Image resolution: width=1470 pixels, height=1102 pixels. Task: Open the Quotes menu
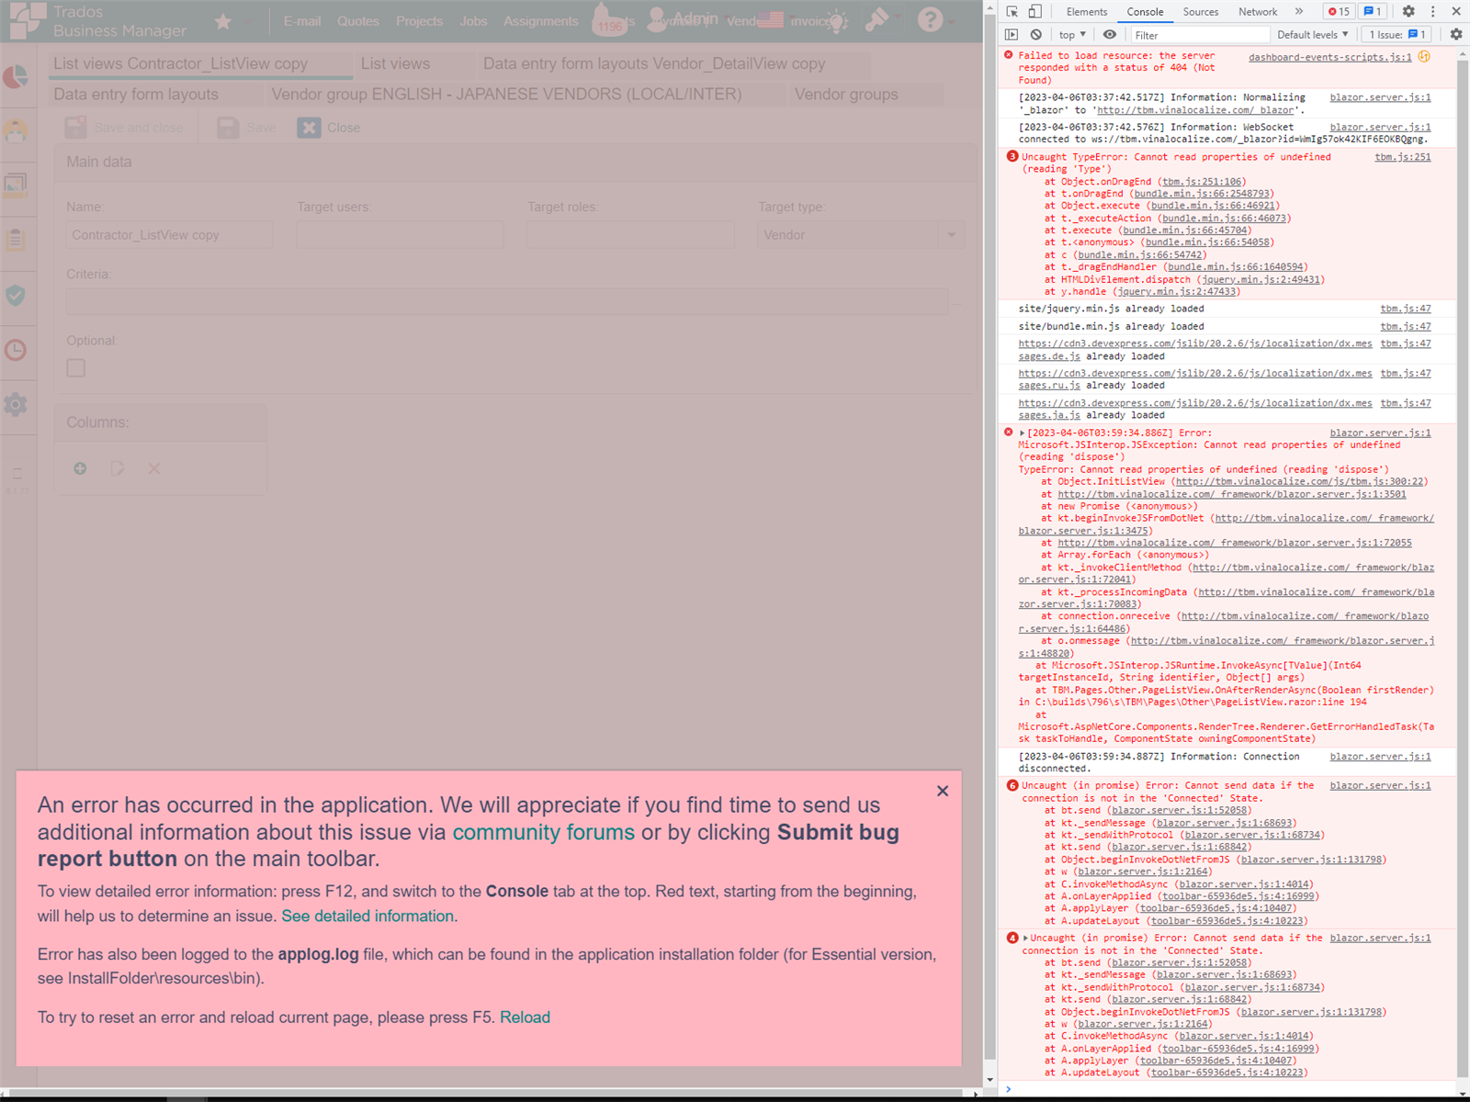click(x=358, y=21)
